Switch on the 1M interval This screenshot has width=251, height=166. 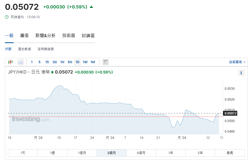[92, 62]
